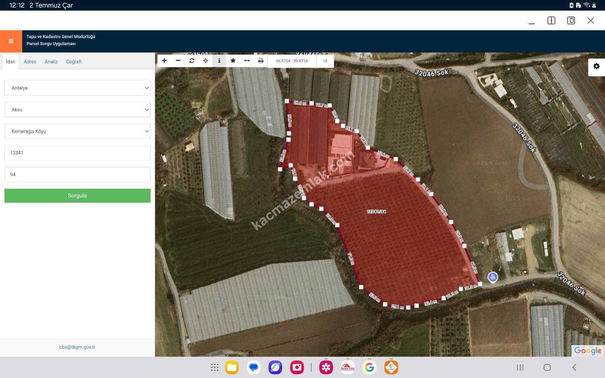The height and width of the screenshot is (378, 605).
Task: Click the cbs@tkgm.gov.tr email link
Action: click(77, 347)
